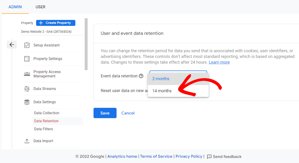
Task: Switch to the USER tab
Action: (40, 7)
